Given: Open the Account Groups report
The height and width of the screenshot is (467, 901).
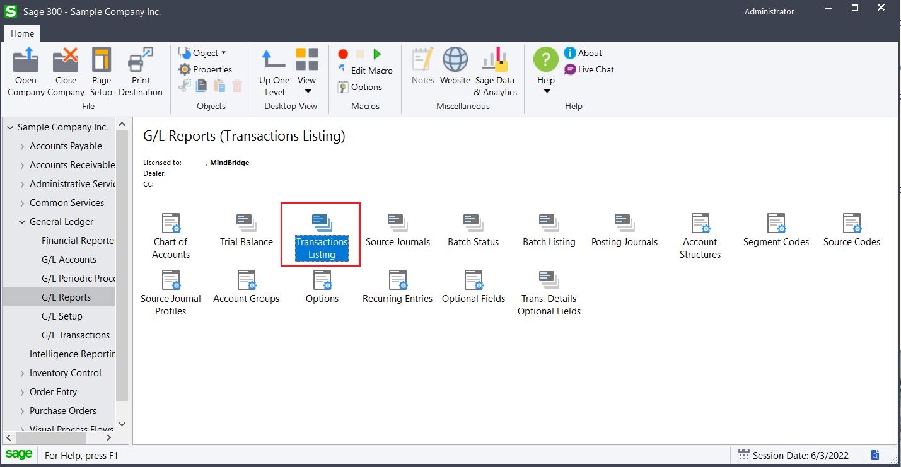Looking at the screenshot, I should click(x=246, y=284).
